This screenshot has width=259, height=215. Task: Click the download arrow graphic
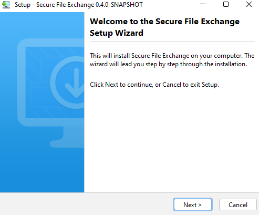coord(75,83)
